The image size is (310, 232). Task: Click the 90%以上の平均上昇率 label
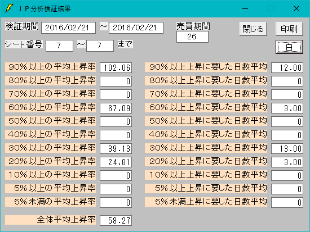point(50,67)
